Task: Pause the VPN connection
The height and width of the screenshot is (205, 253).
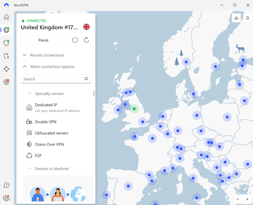Action: tap(43, 40)
